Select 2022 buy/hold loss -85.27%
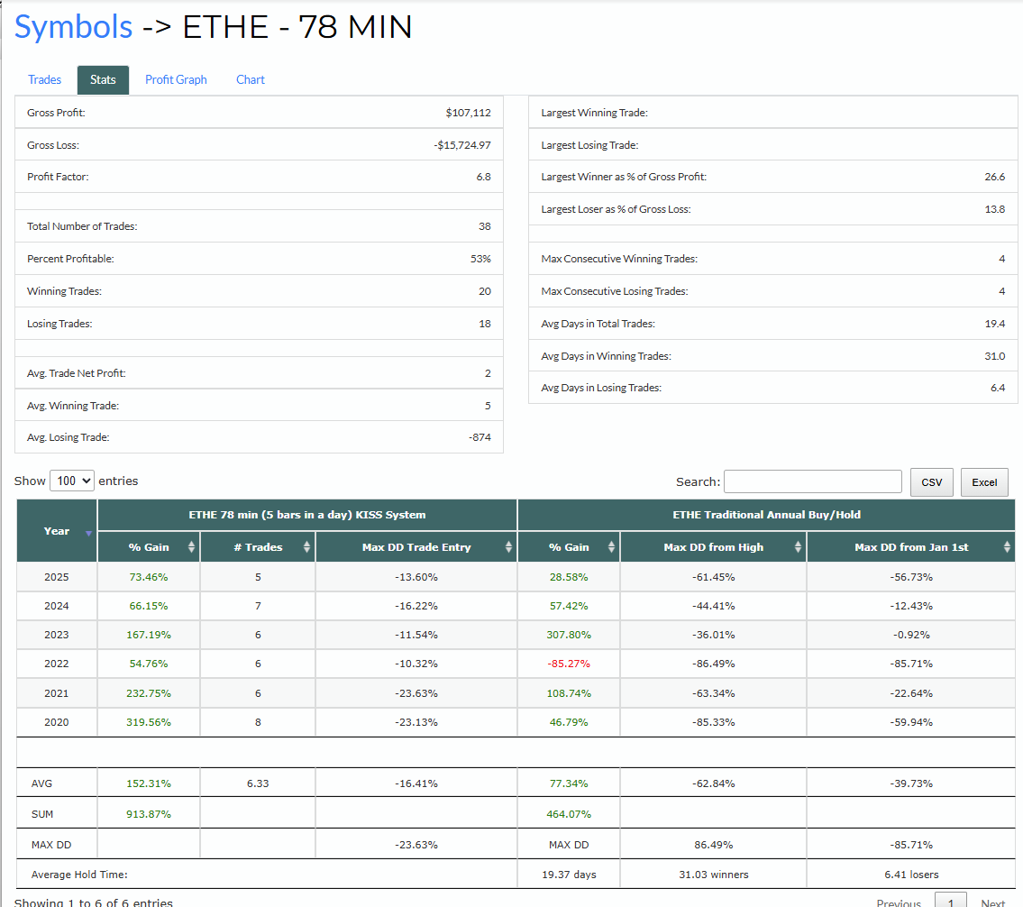 [569, 664]
